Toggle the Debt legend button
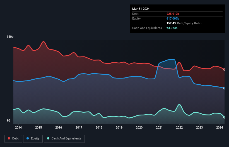The image size is (229, 147). [x=13, y=139]
